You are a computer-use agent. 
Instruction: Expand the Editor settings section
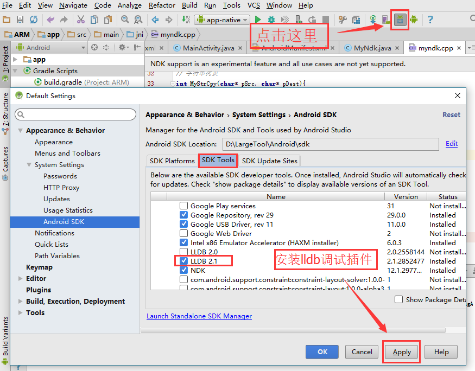[x=21, y=279]
